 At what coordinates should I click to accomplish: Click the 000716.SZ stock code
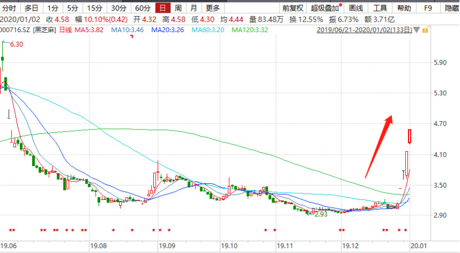(15, 30)
